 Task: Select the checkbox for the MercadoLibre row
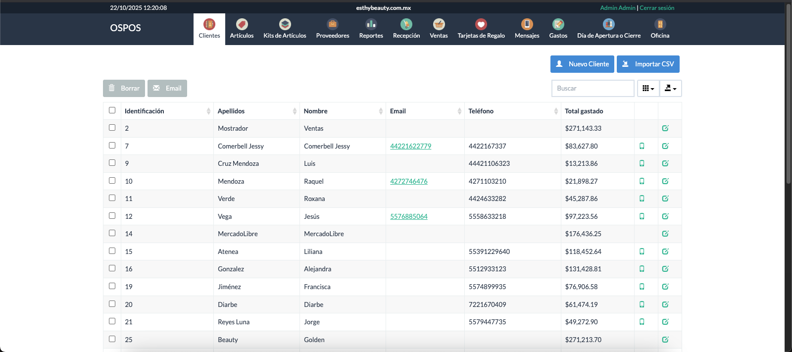(112, 233)
